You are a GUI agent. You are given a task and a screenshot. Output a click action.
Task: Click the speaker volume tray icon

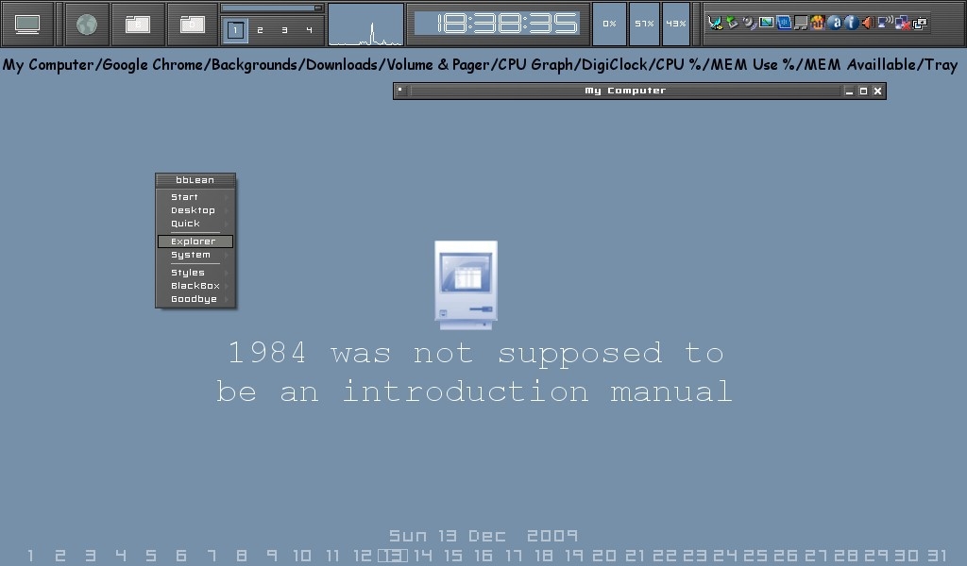868,23
